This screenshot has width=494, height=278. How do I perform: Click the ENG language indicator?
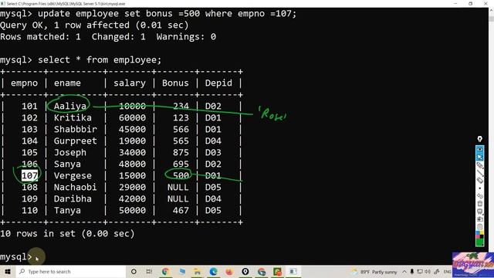point(447,271)
